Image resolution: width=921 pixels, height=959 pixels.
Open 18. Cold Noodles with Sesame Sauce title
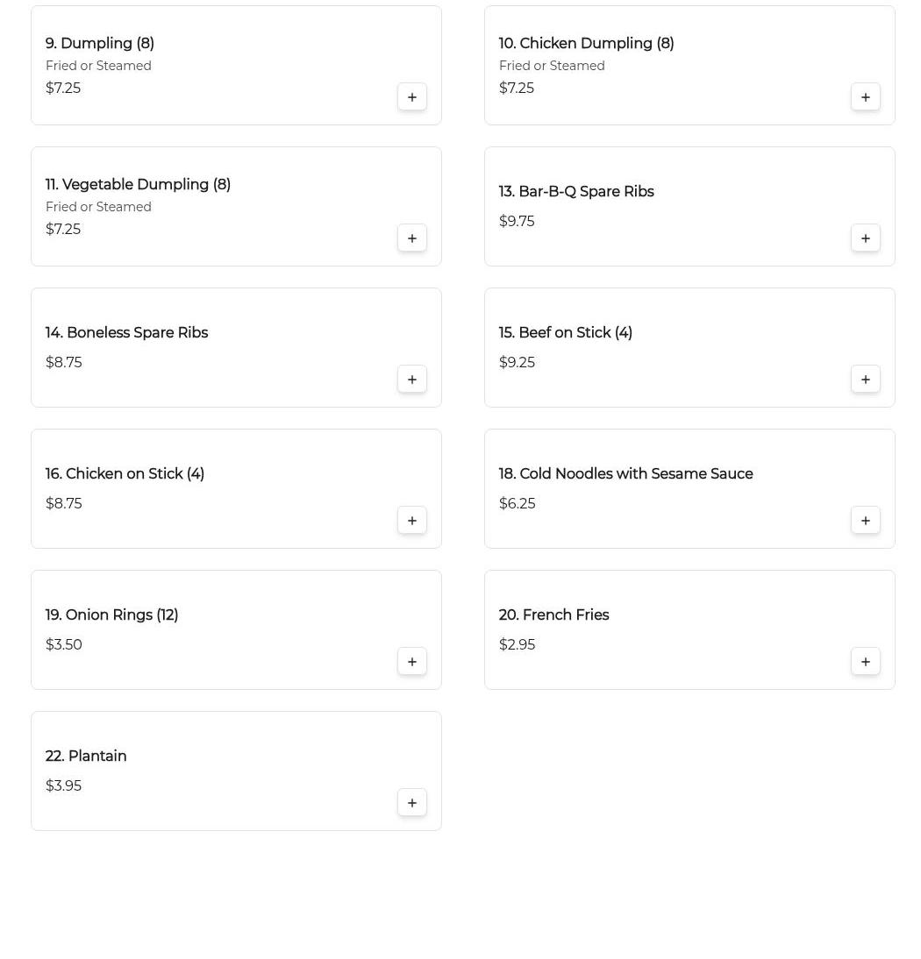(x=625, y=474)
